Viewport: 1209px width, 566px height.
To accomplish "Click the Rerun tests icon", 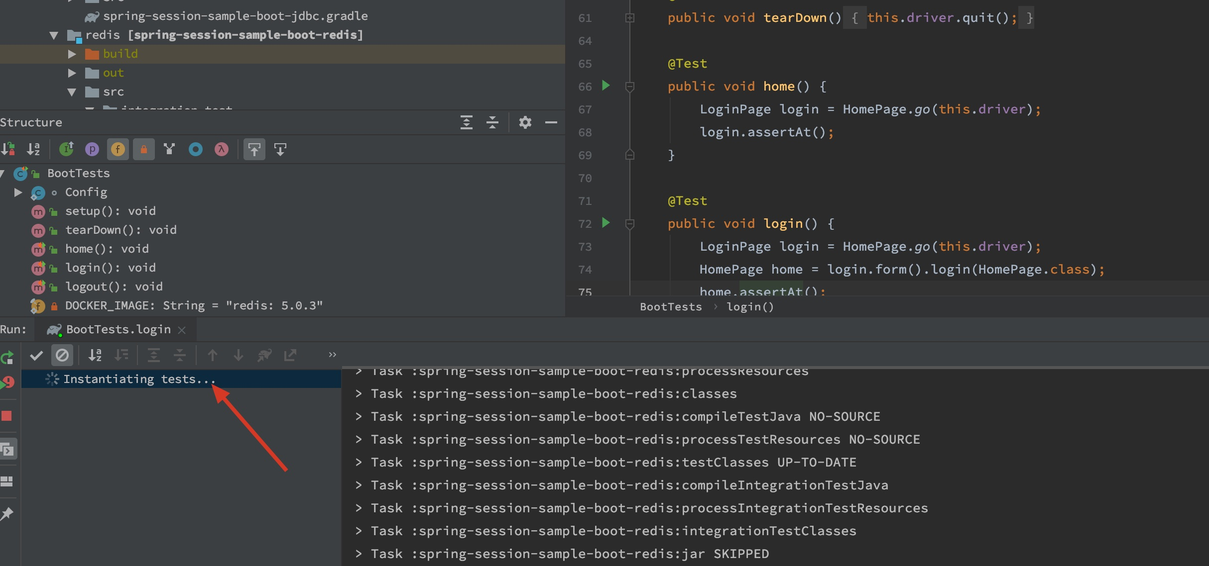I will (6, 357).
